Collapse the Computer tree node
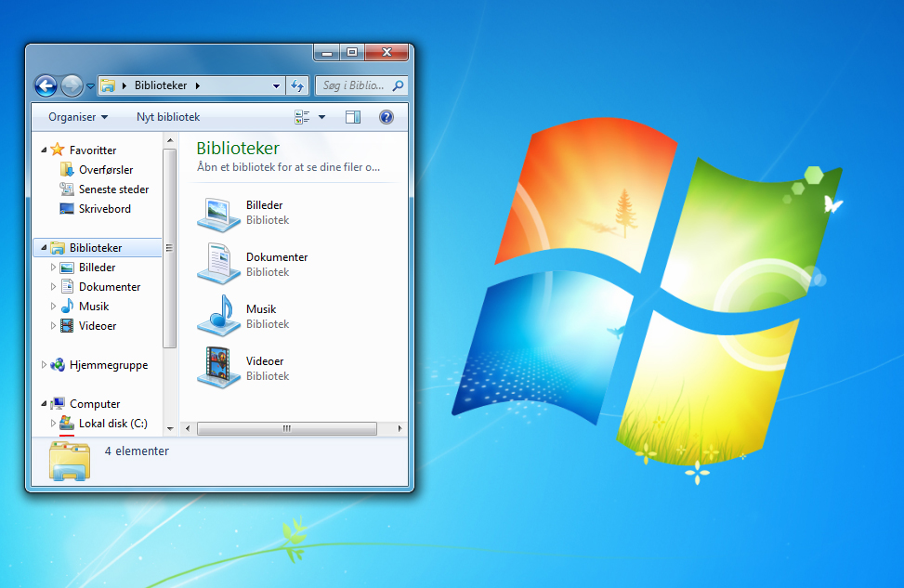Image resolution: width=904 pixels, height=588 pixels. pos(44,404)
